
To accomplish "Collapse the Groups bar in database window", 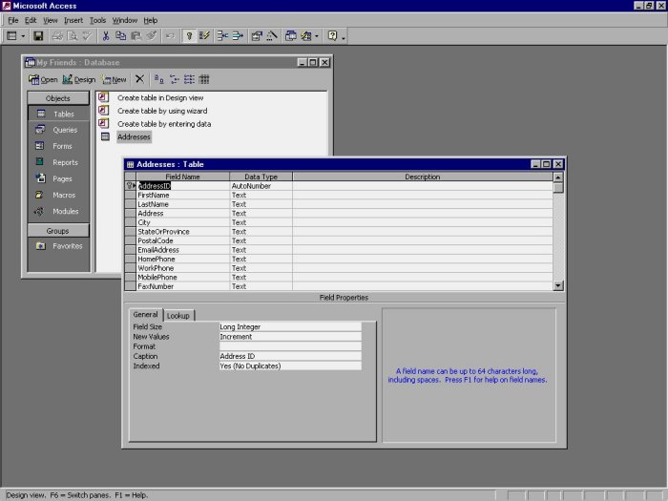I will tap(57, 230).
